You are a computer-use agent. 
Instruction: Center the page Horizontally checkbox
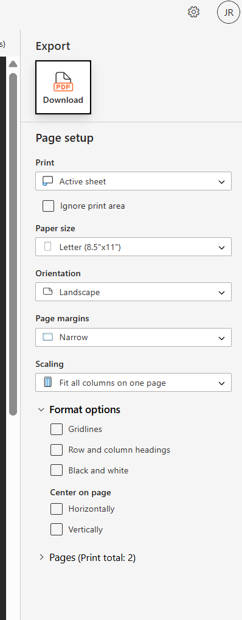click(x=57, y=509)
